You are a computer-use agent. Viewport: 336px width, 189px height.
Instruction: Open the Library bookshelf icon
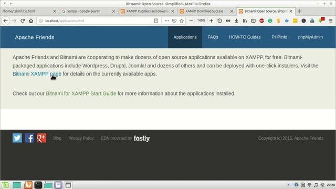click(245, 21)
